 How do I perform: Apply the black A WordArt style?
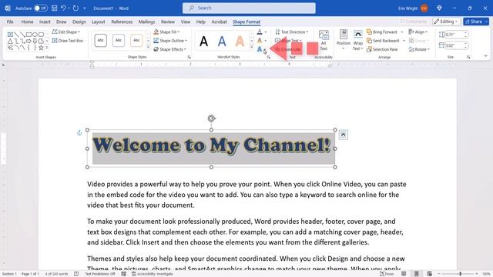(203, 41)
